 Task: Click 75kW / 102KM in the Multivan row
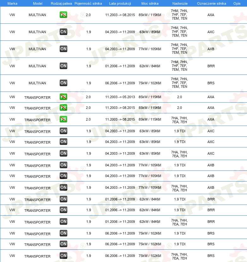coord(150,83)
